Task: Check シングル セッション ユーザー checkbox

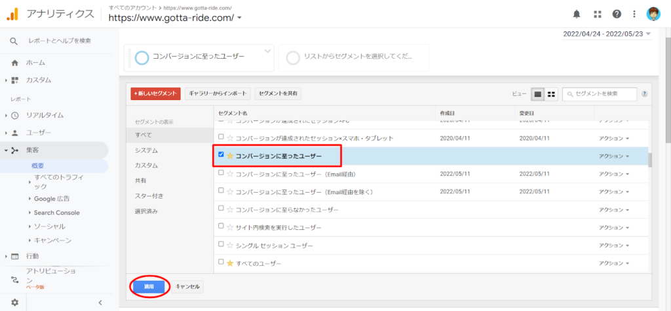Action: click(x=221, y=244)
